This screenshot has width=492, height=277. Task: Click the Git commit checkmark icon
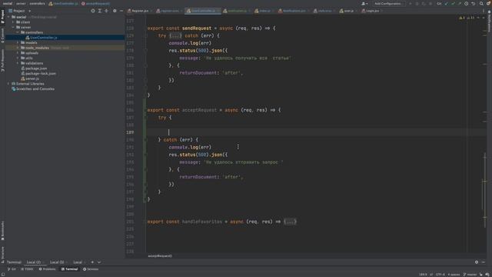[453, 3]
